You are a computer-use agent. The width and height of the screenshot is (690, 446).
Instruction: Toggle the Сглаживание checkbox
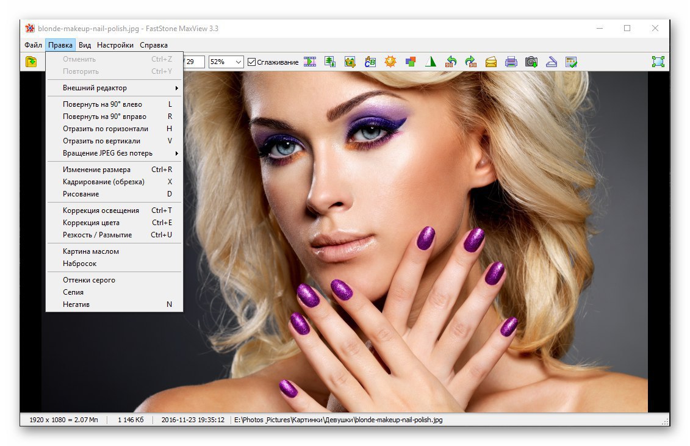click(x=252, y=62)
